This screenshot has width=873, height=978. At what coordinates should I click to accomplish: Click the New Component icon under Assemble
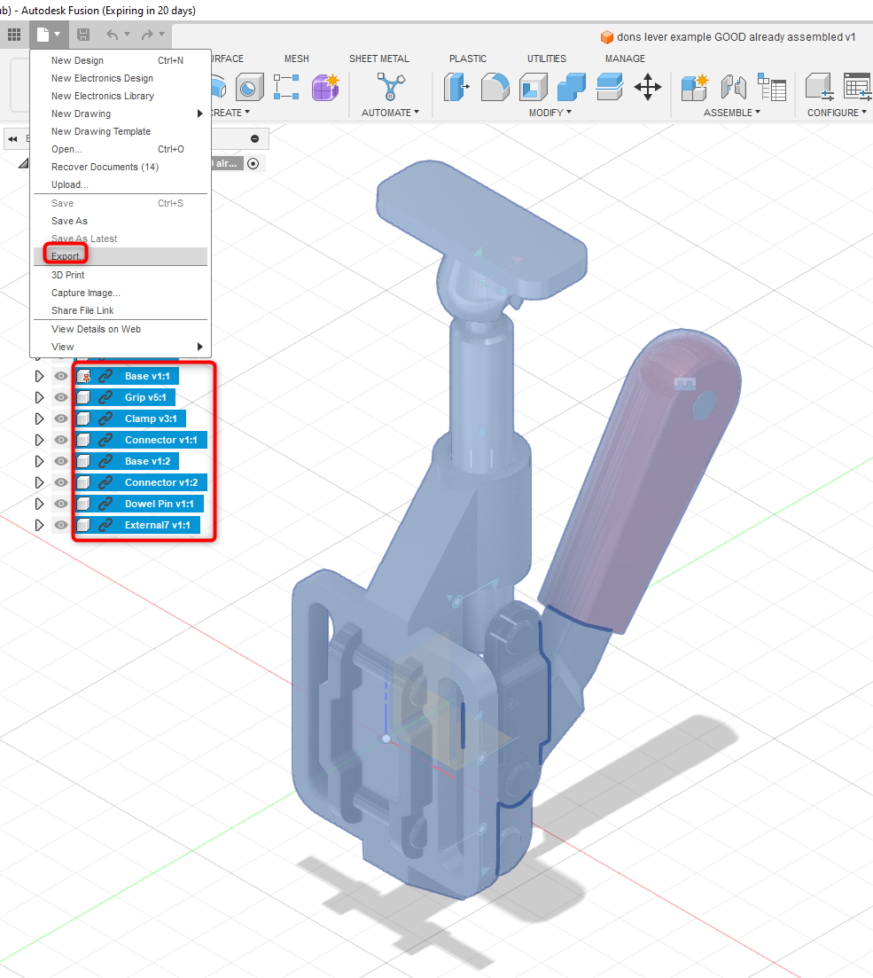[694, 86]
